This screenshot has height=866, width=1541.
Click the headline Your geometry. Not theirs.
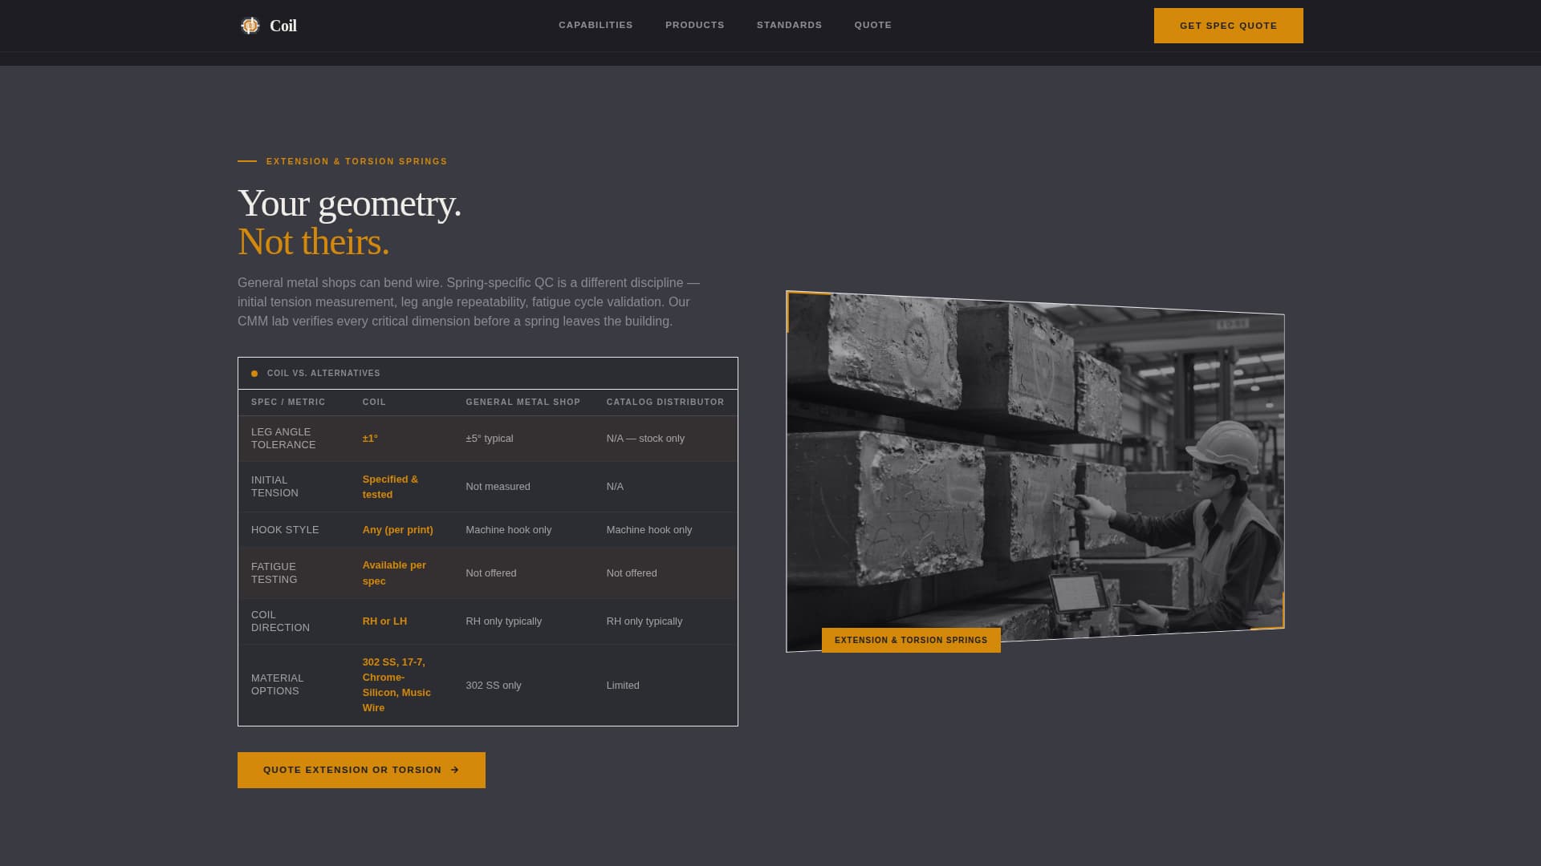(x=350, y=221)
